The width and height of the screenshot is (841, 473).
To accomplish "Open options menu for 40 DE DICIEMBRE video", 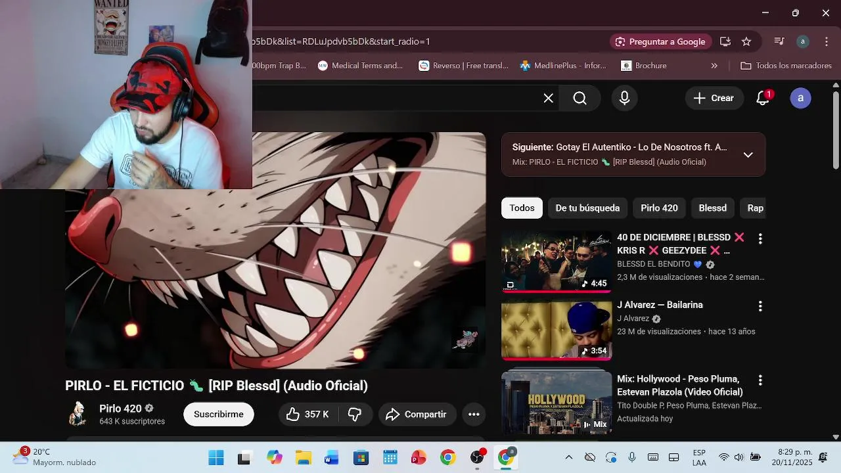I will pyautogui.click(x=760, y=238).
